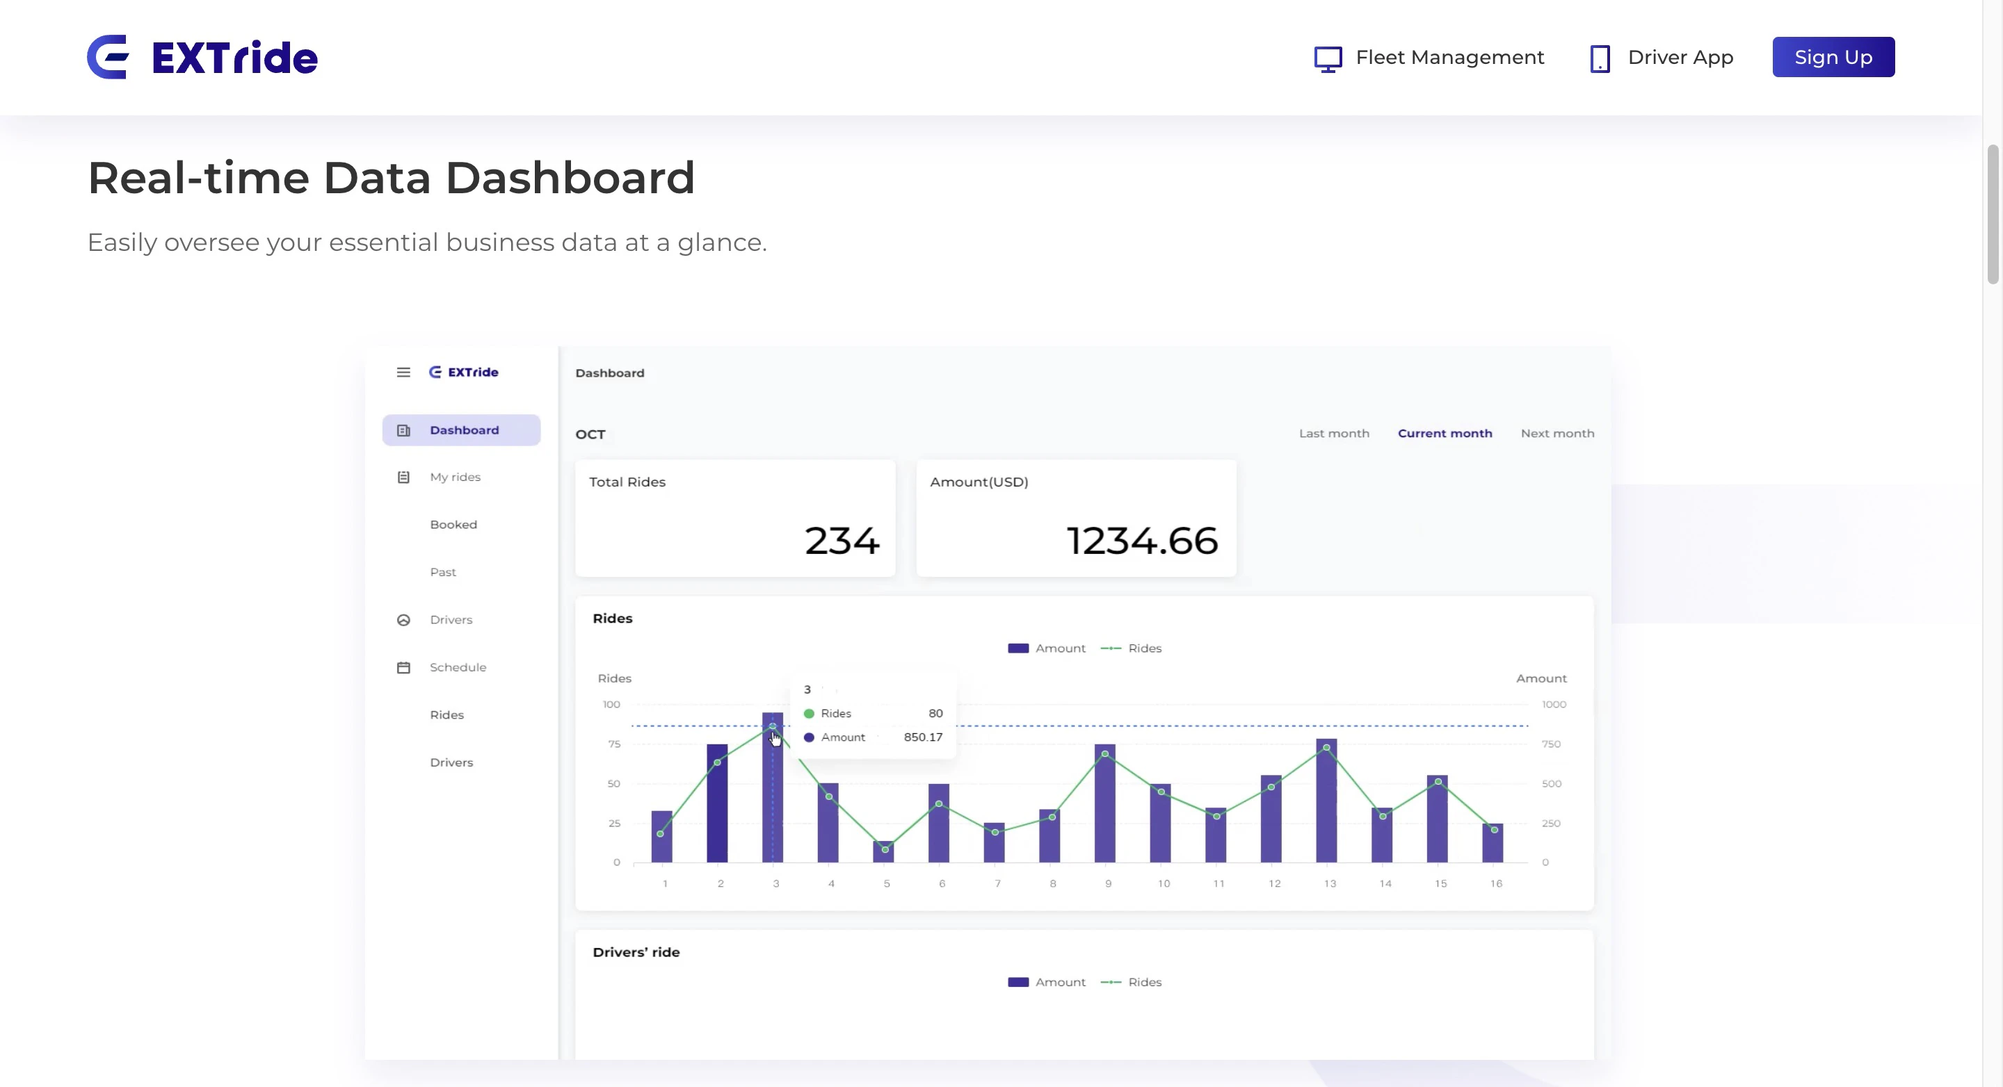Open the hamburger menu in dashboard sidebar
The width and height of the screenshot is (2003, 1087).
[x=403, y=372]
